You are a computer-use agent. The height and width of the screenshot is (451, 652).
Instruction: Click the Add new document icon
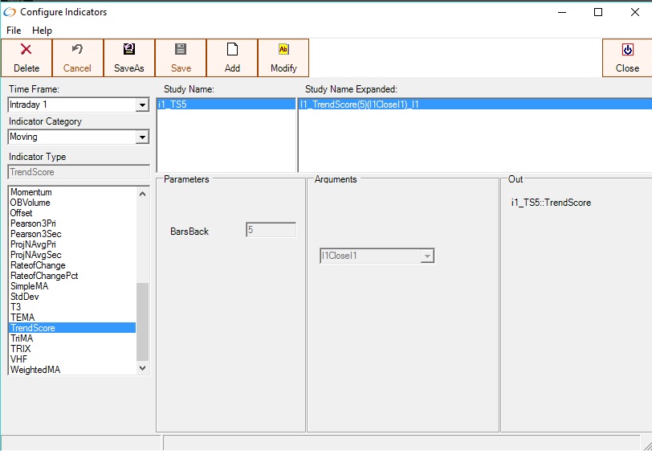(232, 50)
